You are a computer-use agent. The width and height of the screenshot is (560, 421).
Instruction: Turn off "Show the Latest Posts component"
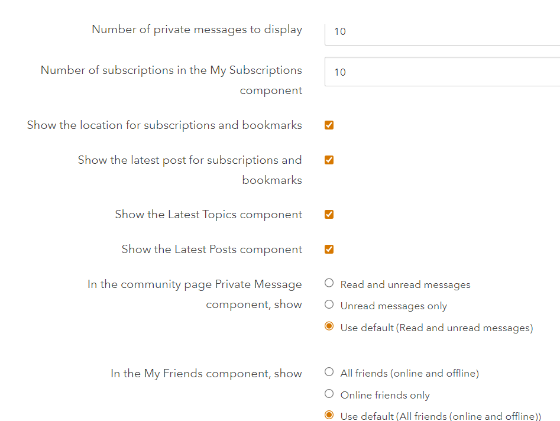[329, 249]
